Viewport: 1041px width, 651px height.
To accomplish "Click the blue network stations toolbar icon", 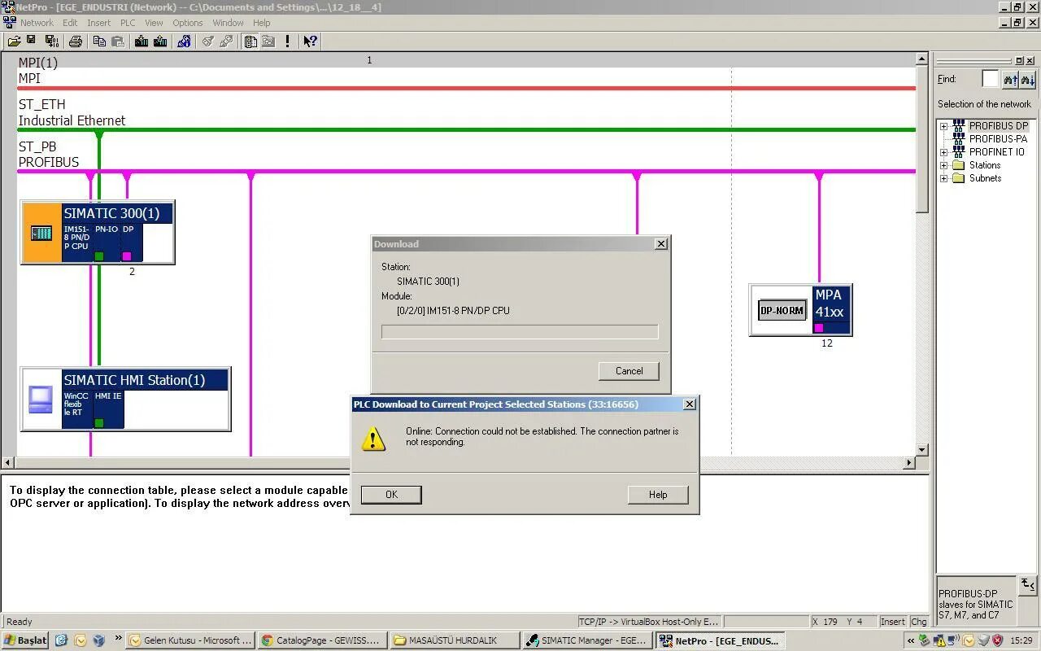I will (184, 41).
